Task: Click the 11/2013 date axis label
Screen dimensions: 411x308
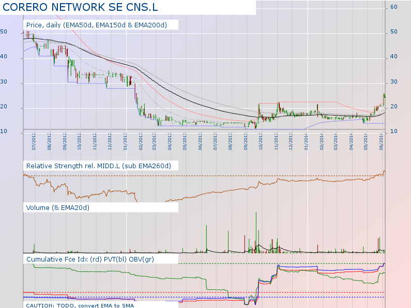Action: 276,141
